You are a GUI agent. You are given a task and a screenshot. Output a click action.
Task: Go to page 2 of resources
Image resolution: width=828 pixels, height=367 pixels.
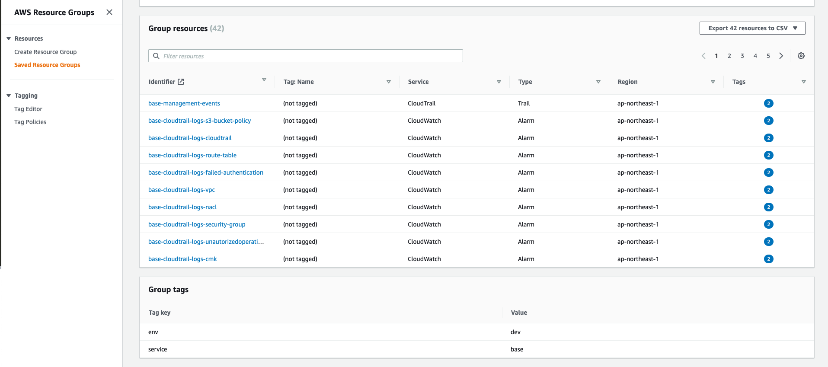point(729,56)
